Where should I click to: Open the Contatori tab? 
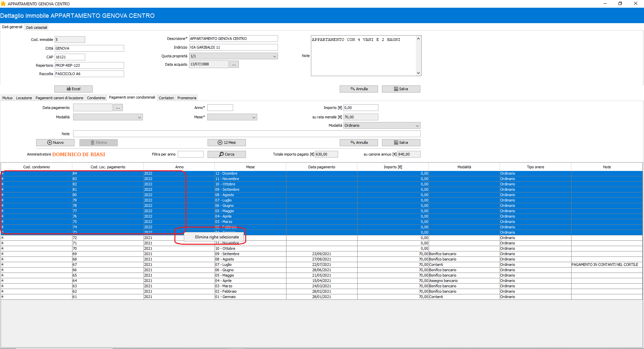(166, 98)
